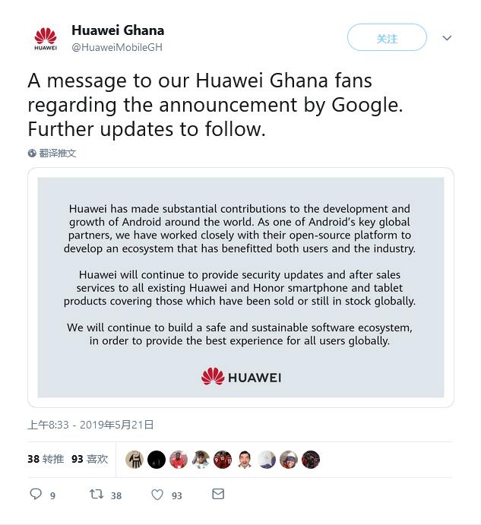This screenshot has height=525, width=481.
Task: Expand the tweet options chevron
Action: [x=447, y=38]
